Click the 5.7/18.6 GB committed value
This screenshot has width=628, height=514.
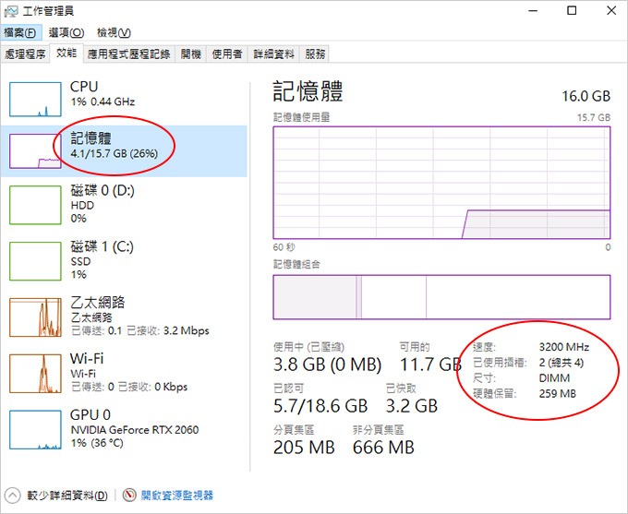(x=320, y=406)
